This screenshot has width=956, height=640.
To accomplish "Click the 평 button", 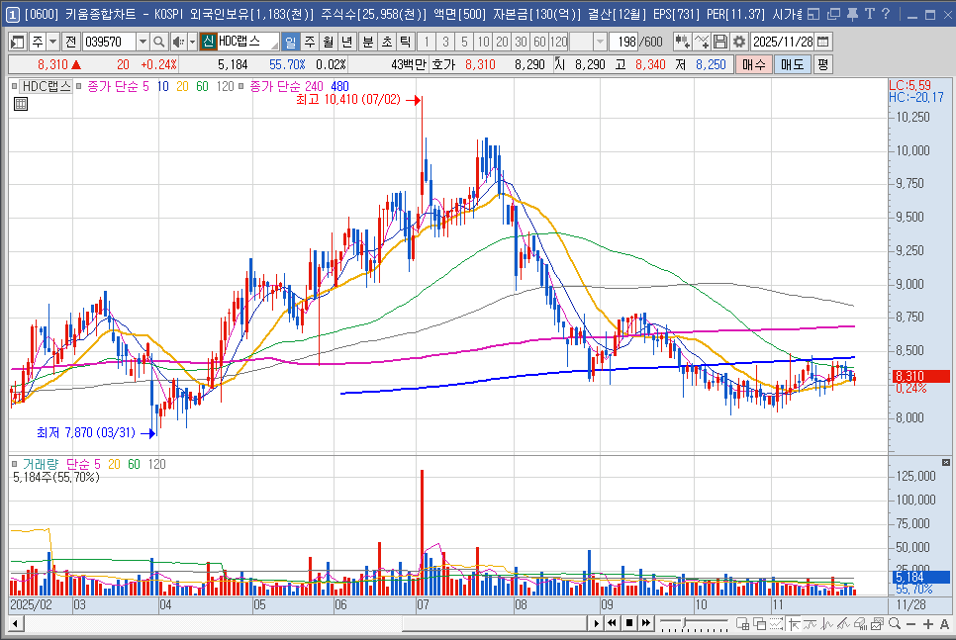I will coord(823,64).
